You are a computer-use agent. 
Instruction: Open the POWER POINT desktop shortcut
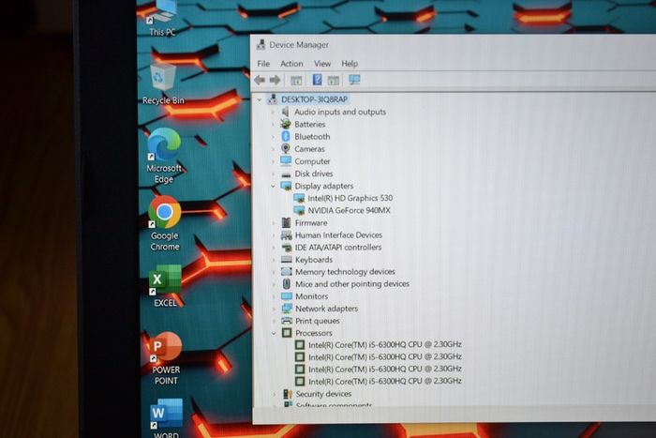[166, 358]
